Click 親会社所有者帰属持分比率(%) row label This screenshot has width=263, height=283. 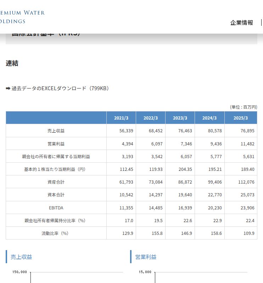(x=56, y=220)
